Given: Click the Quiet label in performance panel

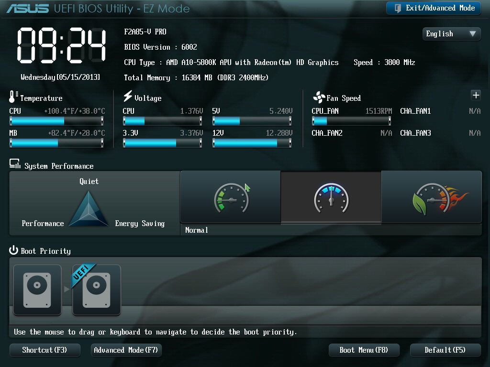Looking at the screenshot, I should (89, 182).
